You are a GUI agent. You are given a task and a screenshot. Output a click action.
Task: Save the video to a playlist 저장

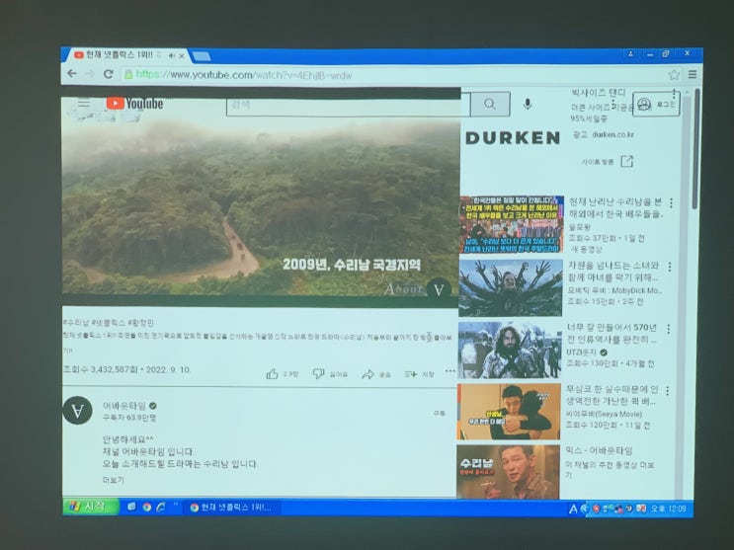[420, 374]
